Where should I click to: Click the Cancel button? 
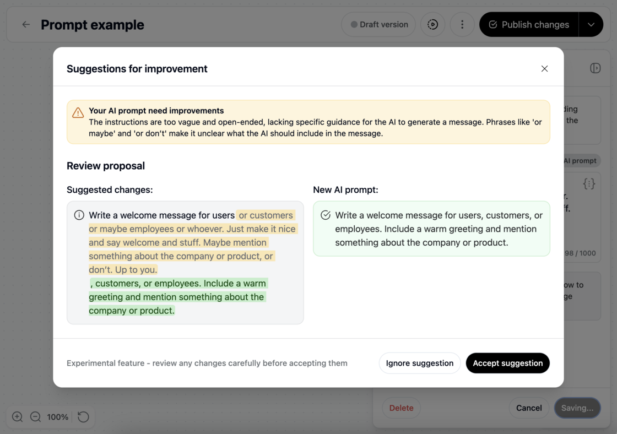[528, 408]
